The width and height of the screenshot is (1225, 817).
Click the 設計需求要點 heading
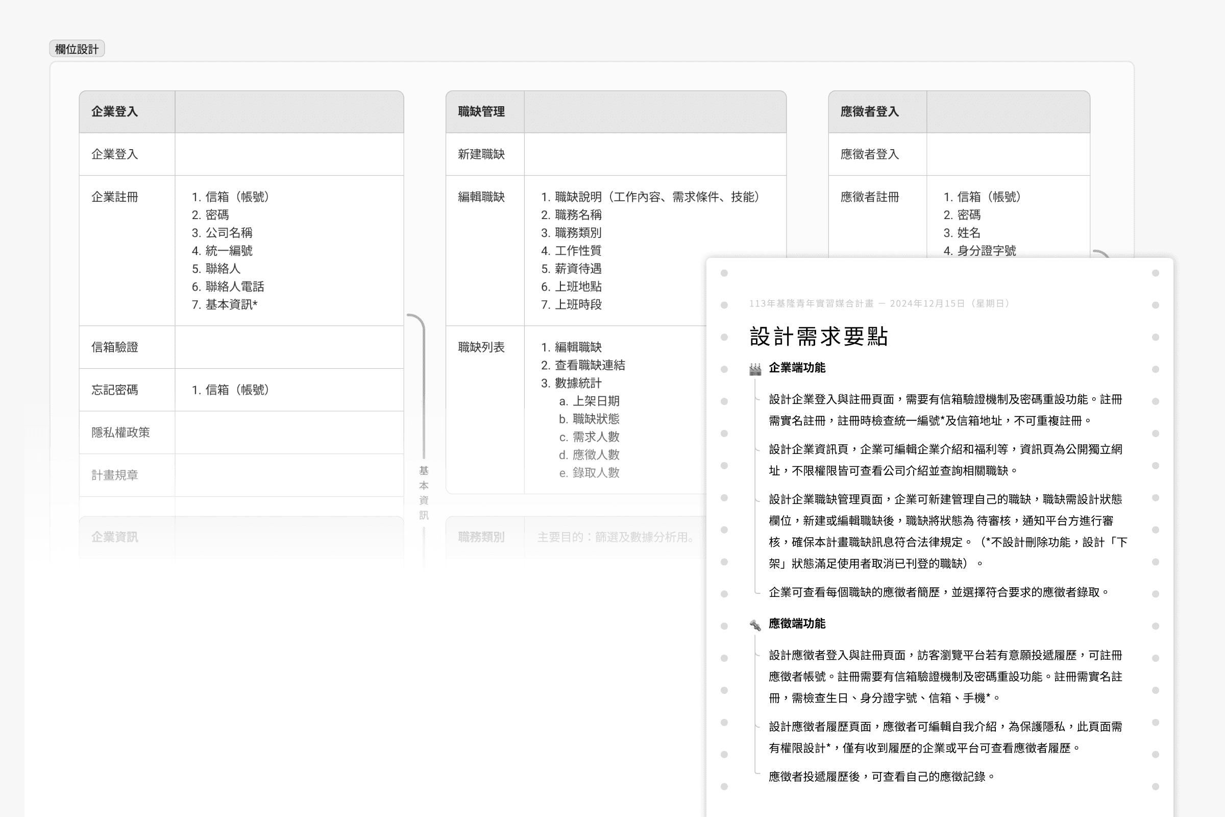818,336
